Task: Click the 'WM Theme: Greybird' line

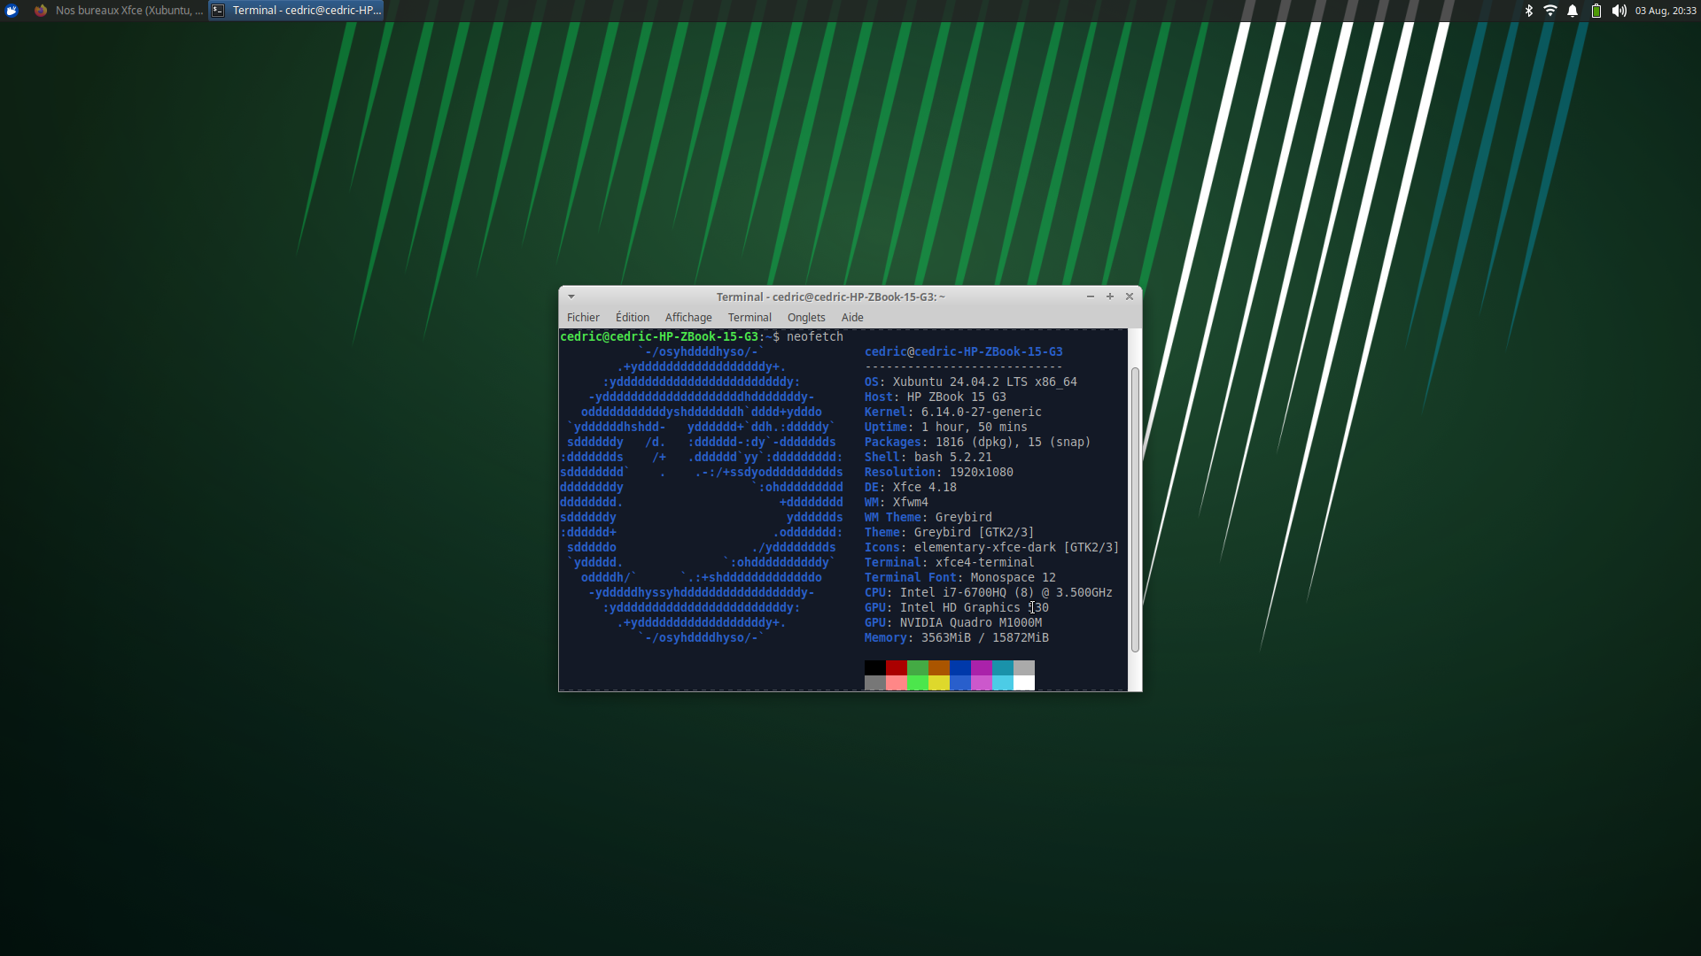Action: coord(928,518)
